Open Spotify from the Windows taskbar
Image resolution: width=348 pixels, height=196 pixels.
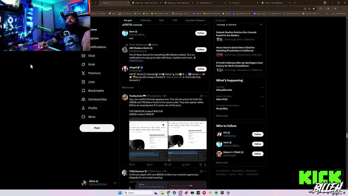tap(216, 193)
